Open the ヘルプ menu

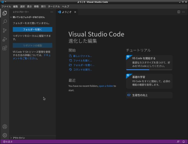(x=66, y=6)
